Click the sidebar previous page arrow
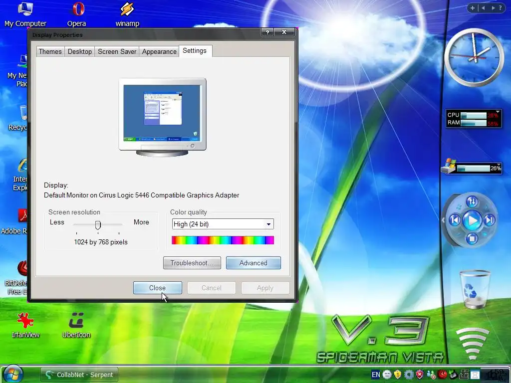The height and width of the screenshot is (383, 511). click(x=483, y=8)
